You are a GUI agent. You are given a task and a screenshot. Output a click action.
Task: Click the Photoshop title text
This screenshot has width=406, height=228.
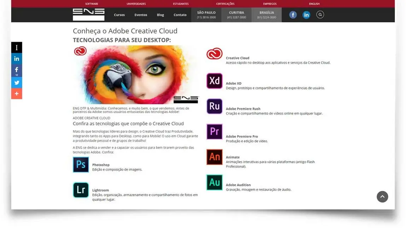coord(101,165)
